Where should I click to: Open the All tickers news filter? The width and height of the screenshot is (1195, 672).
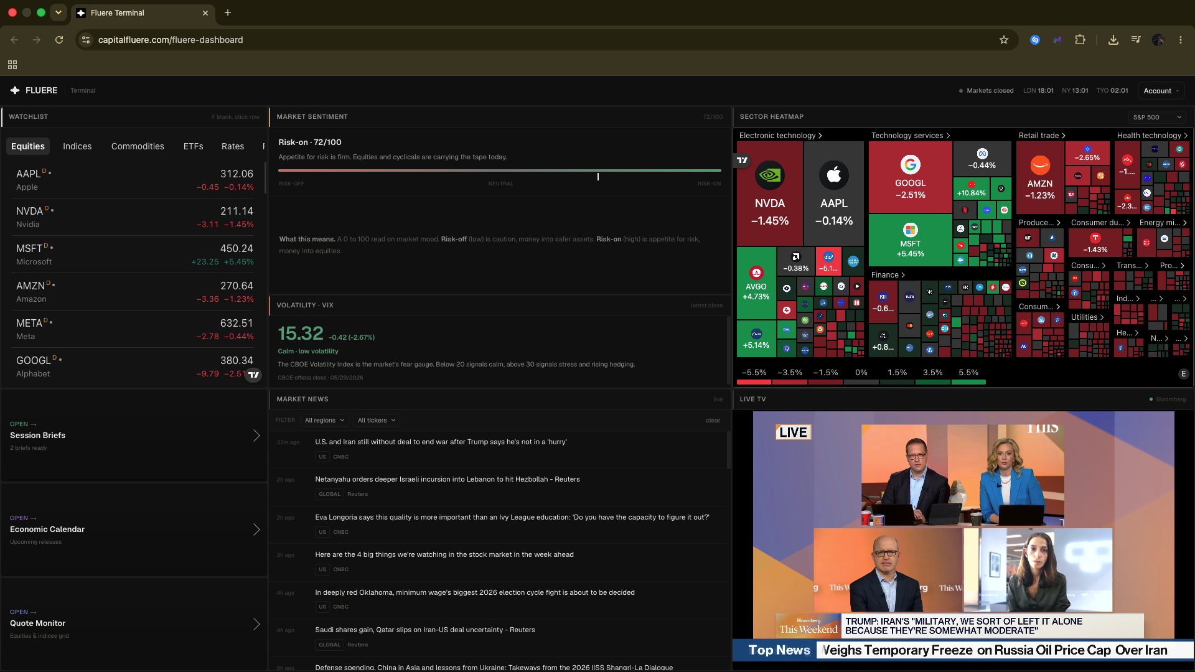pyautogui.click(x=376, y=421)
